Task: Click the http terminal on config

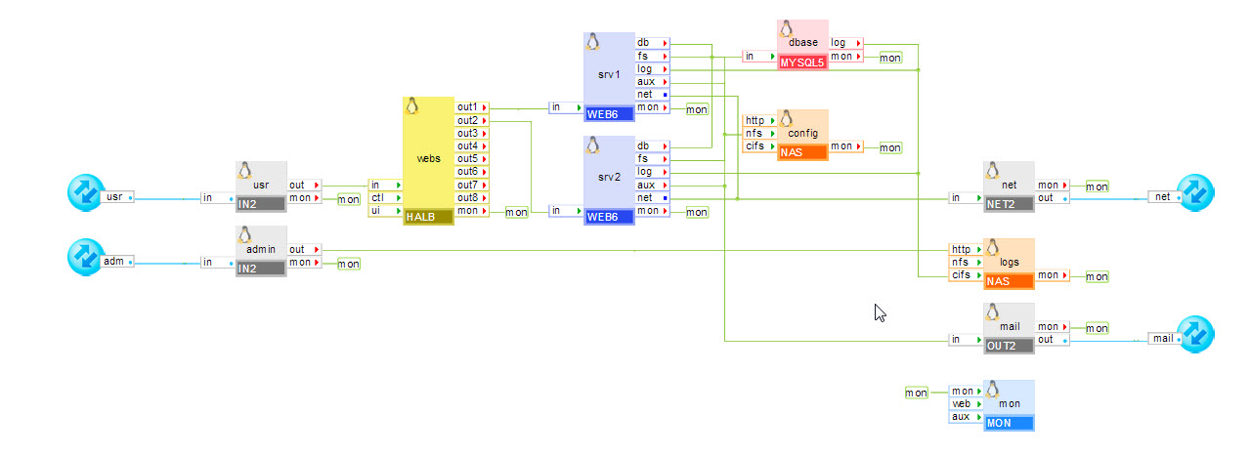Action: point(759,120)
